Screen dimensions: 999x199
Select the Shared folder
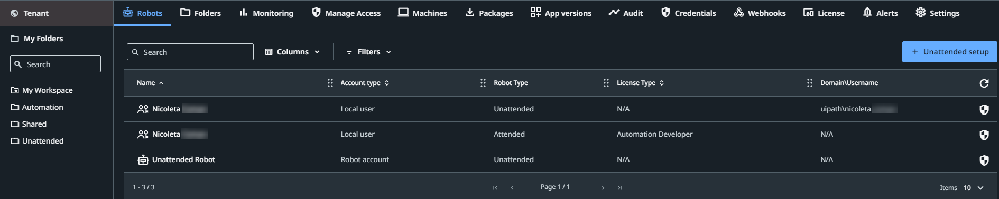click(x=29, y=124)
